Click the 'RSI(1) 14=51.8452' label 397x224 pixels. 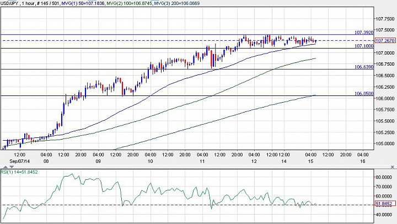point(19,172)
